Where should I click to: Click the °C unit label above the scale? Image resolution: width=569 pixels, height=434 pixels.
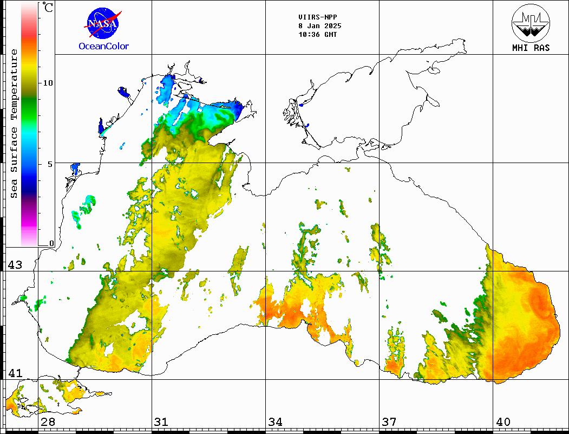[x=48, y=7]
